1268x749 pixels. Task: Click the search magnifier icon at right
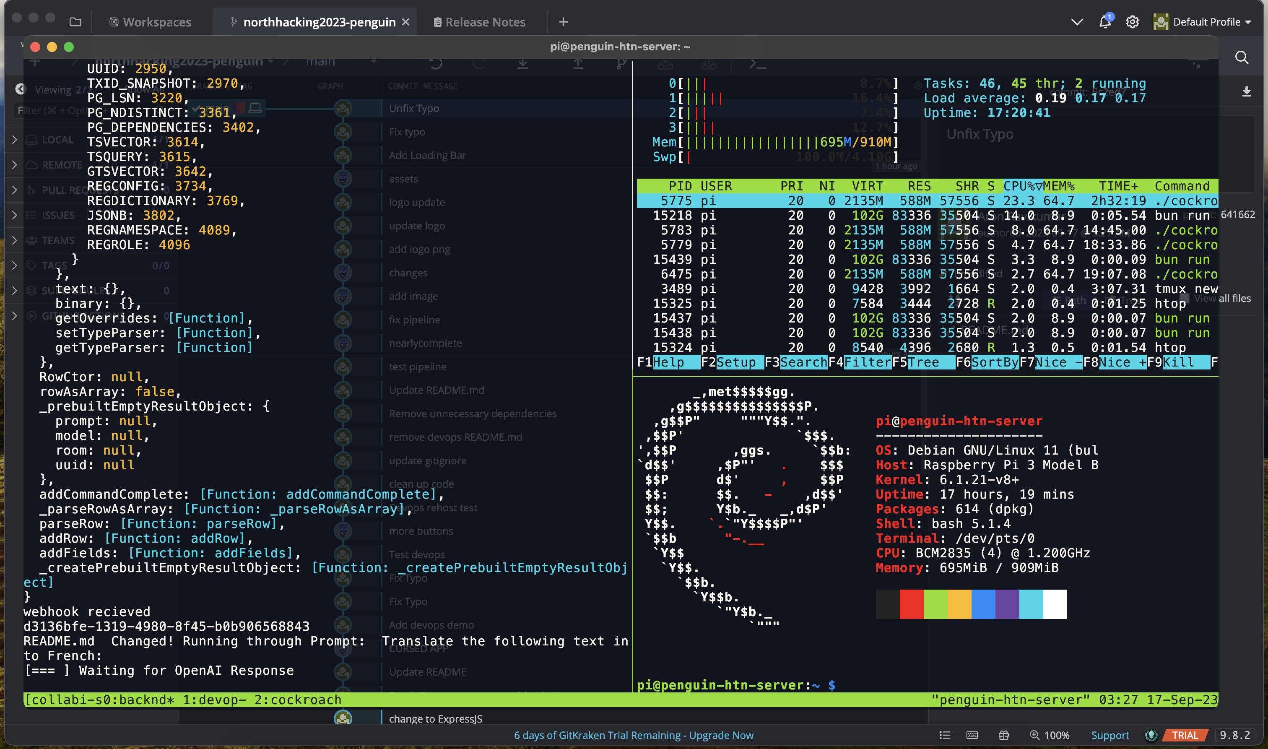(1242, 57)
